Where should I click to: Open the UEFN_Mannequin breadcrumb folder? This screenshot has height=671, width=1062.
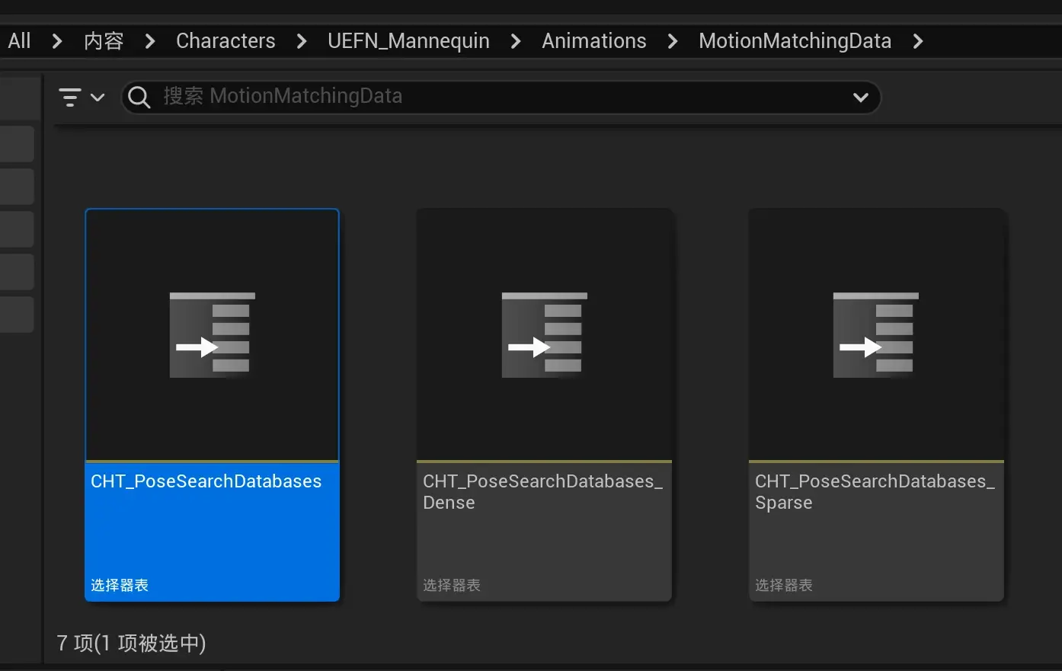[408, 41]
